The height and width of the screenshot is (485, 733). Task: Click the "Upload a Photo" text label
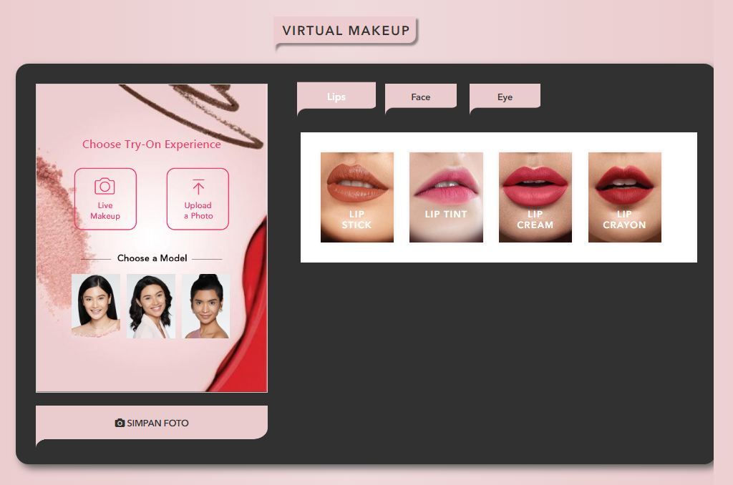tap(198, 211)
